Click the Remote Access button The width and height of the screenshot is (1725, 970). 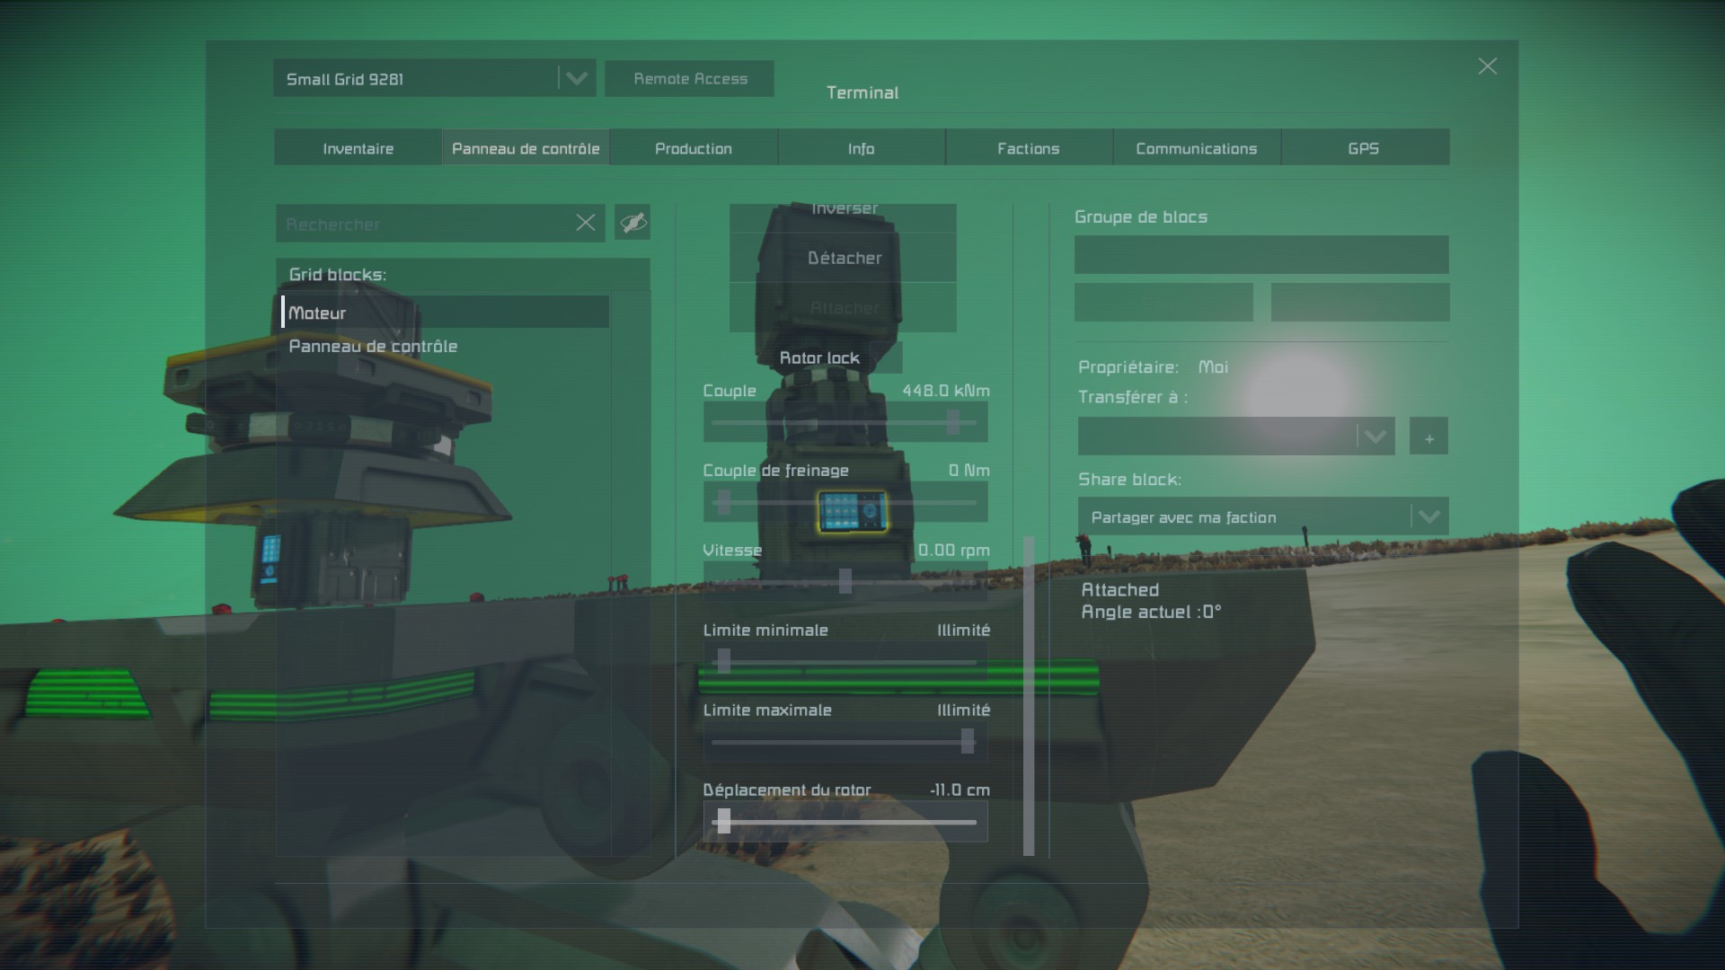click(x=690, y=79)
